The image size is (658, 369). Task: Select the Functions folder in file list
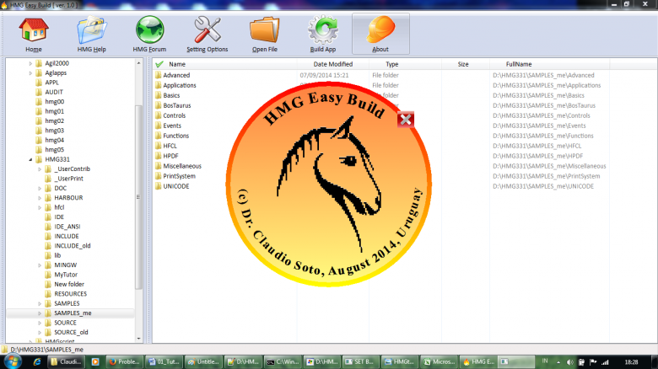click(175, 136)
